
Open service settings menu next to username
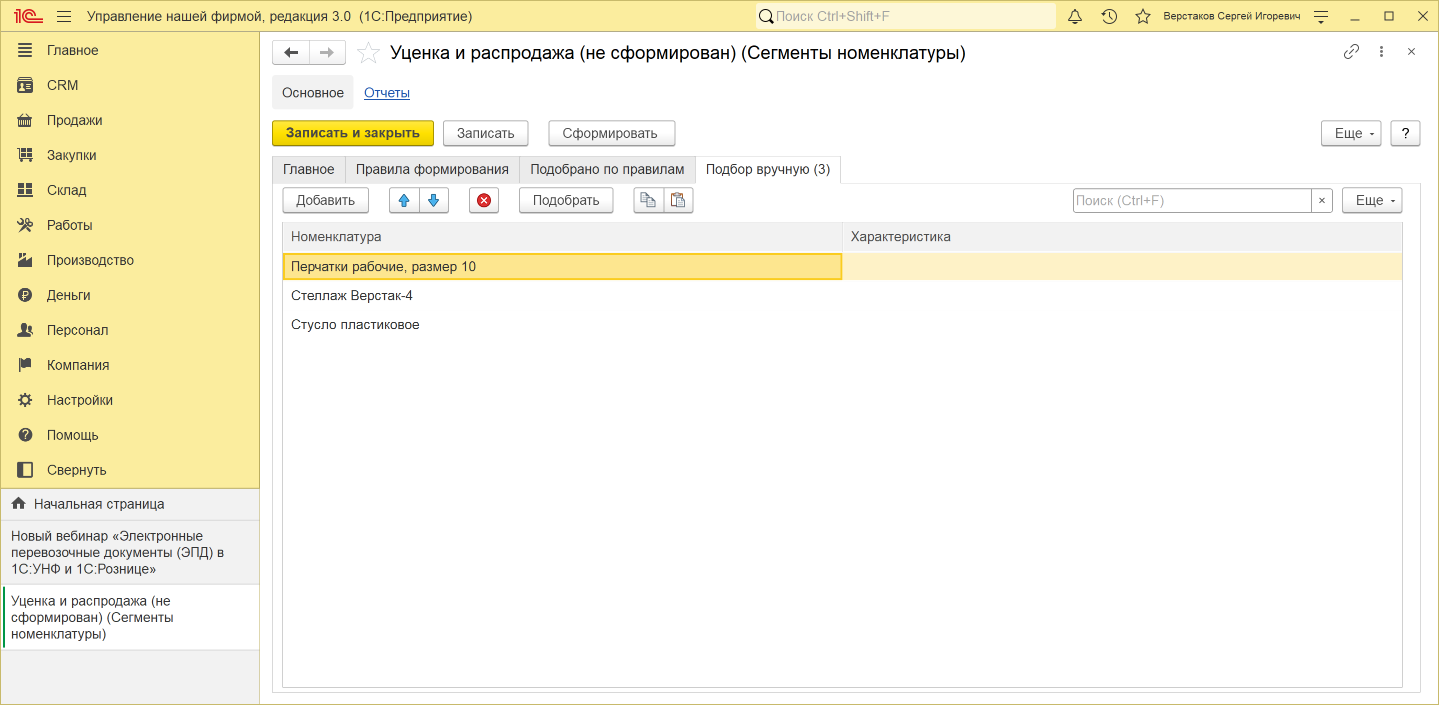(1321, 16)
